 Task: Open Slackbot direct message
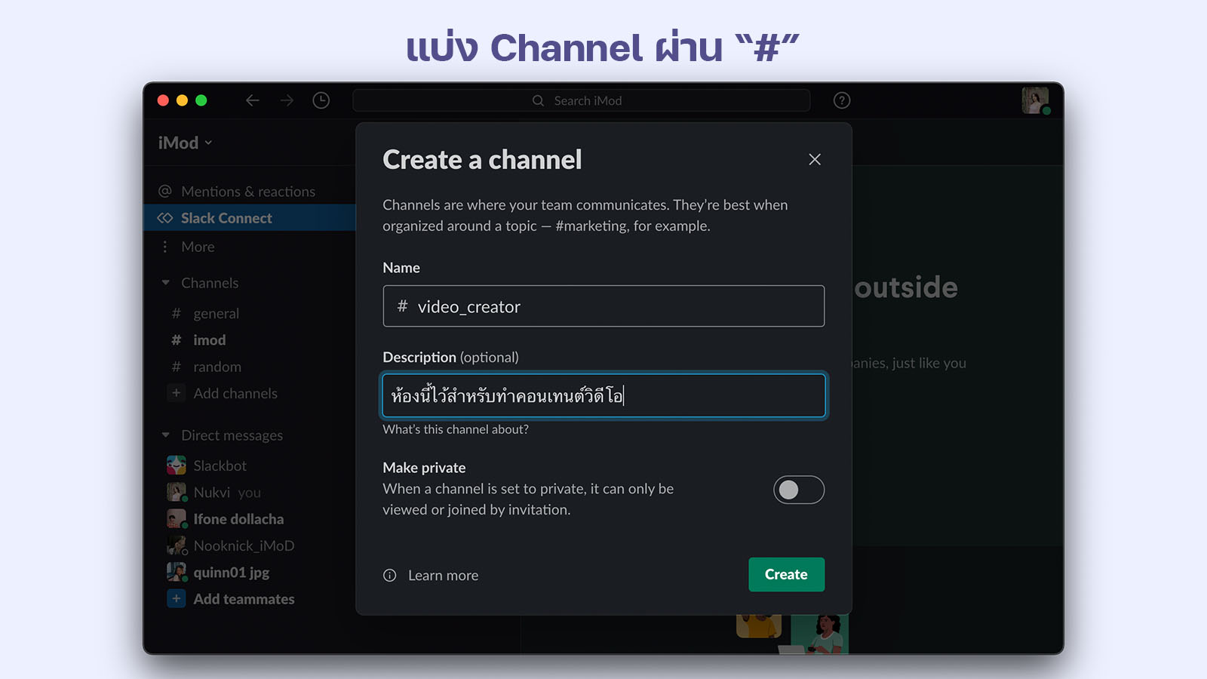click(220, 465)
